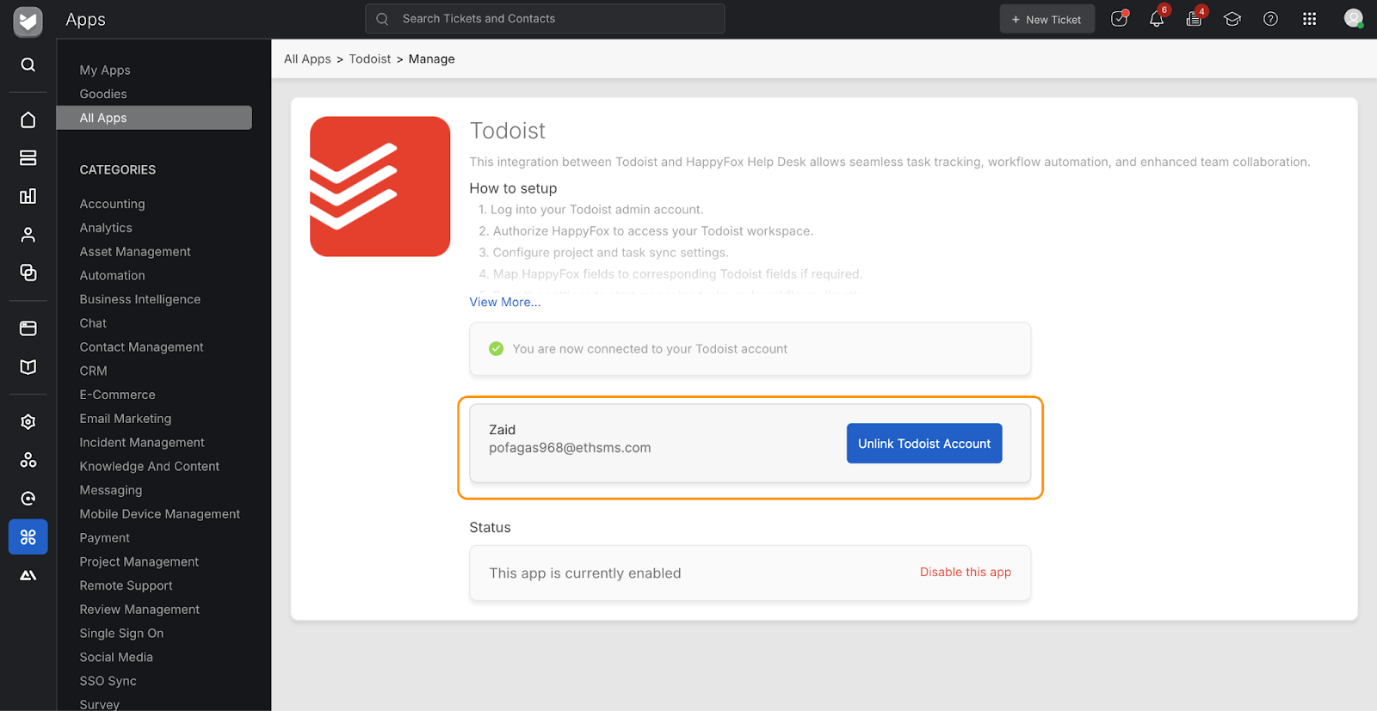Image resolution: width=1377 pixels, height=711 pixels.
Task: Open My Apps in the sidebar
Action: click(x=105, y=70)
